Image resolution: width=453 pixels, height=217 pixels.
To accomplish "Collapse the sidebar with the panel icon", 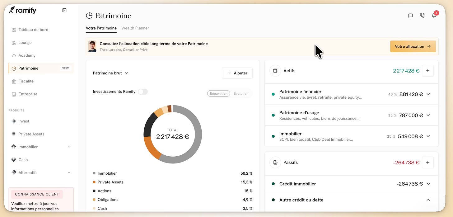I will 64,10.
